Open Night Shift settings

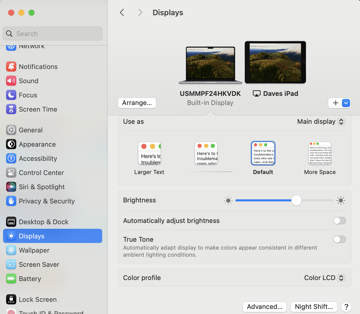(x=313, y=307)
